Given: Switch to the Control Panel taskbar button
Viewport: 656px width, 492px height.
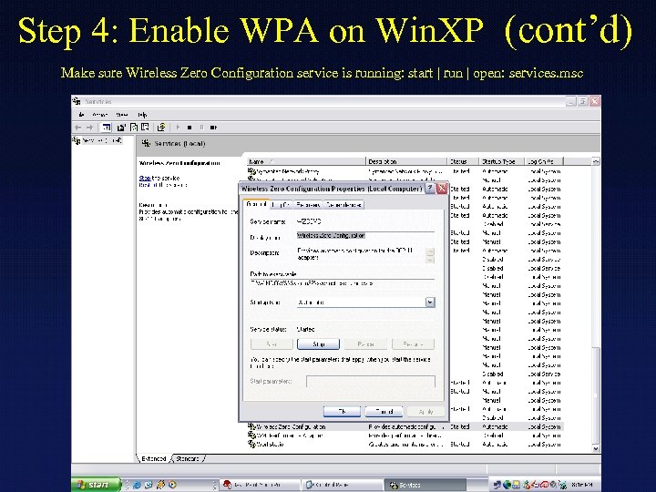Looking at the screenshot, I should (x=342, y=485).
